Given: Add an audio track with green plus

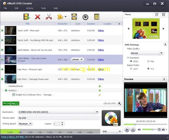Looking at the screenshot, I should [100, 90].
